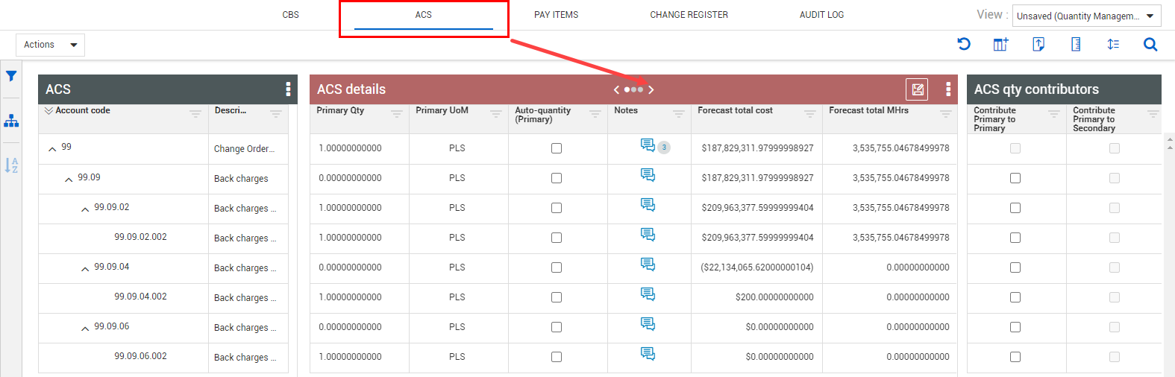
Task: Open the filter funnel icon in sidebar
Action: 11,76
